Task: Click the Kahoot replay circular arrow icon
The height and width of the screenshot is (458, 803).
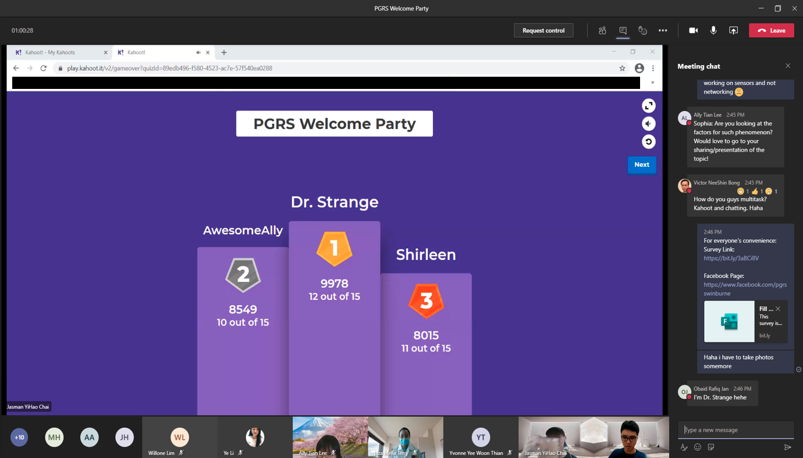Action: [x=648, y=142]
